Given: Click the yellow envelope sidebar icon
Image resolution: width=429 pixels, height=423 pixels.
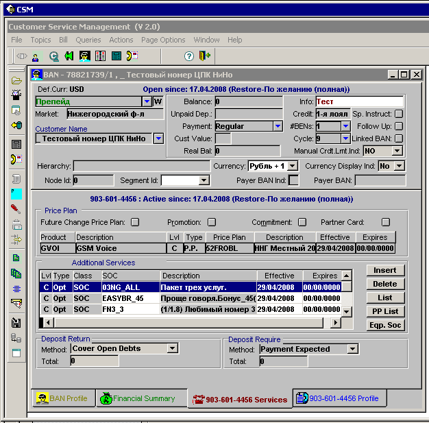Looking at the screenshot, I should click(x=16, y=303).
